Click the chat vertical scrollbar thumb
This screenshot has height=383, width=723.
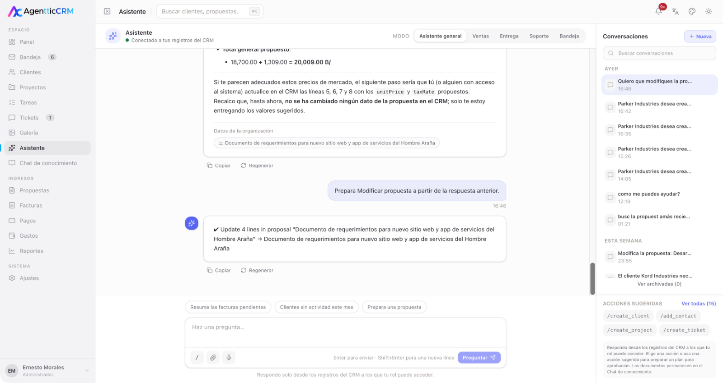tap(592, 278)
